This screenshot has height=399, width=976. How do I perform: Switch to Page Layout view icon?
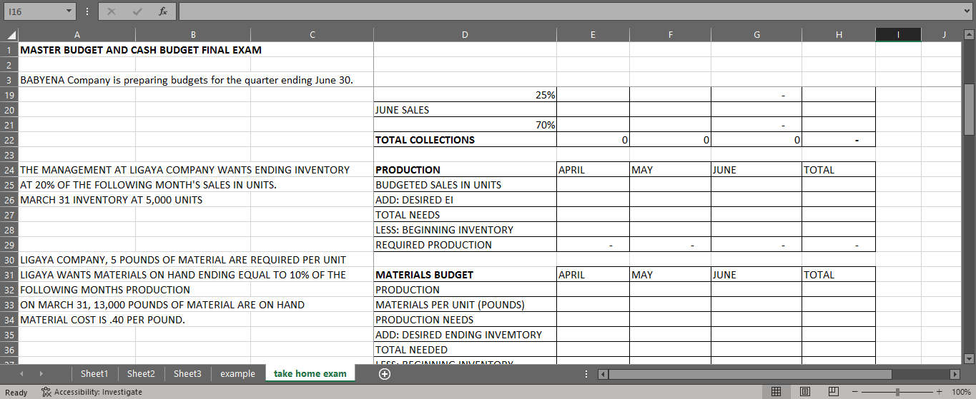(804, 392)
